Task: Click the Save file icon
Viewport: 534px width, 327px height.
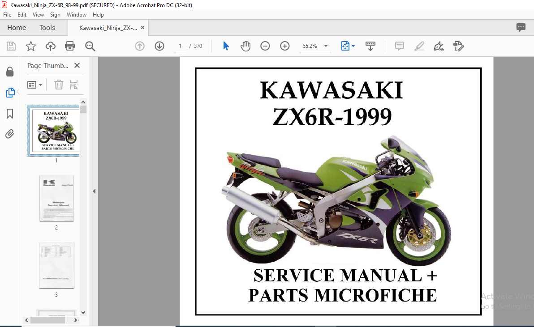Action: [11, 46]
